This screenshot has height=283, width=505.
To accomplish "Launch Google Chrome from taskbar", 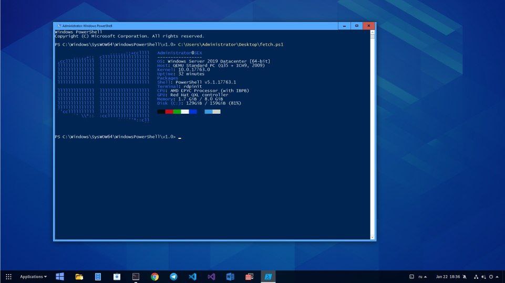I will pyautogui.click(x=155, y=277).
